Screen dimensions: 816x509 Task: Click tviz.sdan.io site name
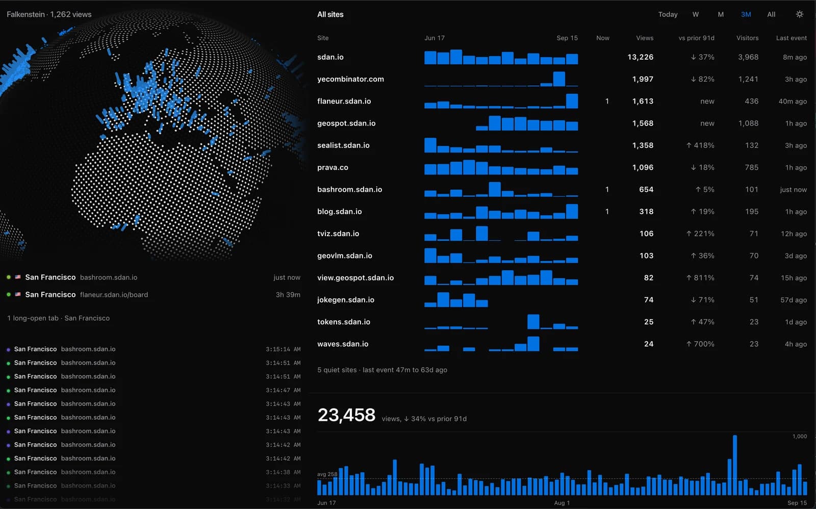338,234
